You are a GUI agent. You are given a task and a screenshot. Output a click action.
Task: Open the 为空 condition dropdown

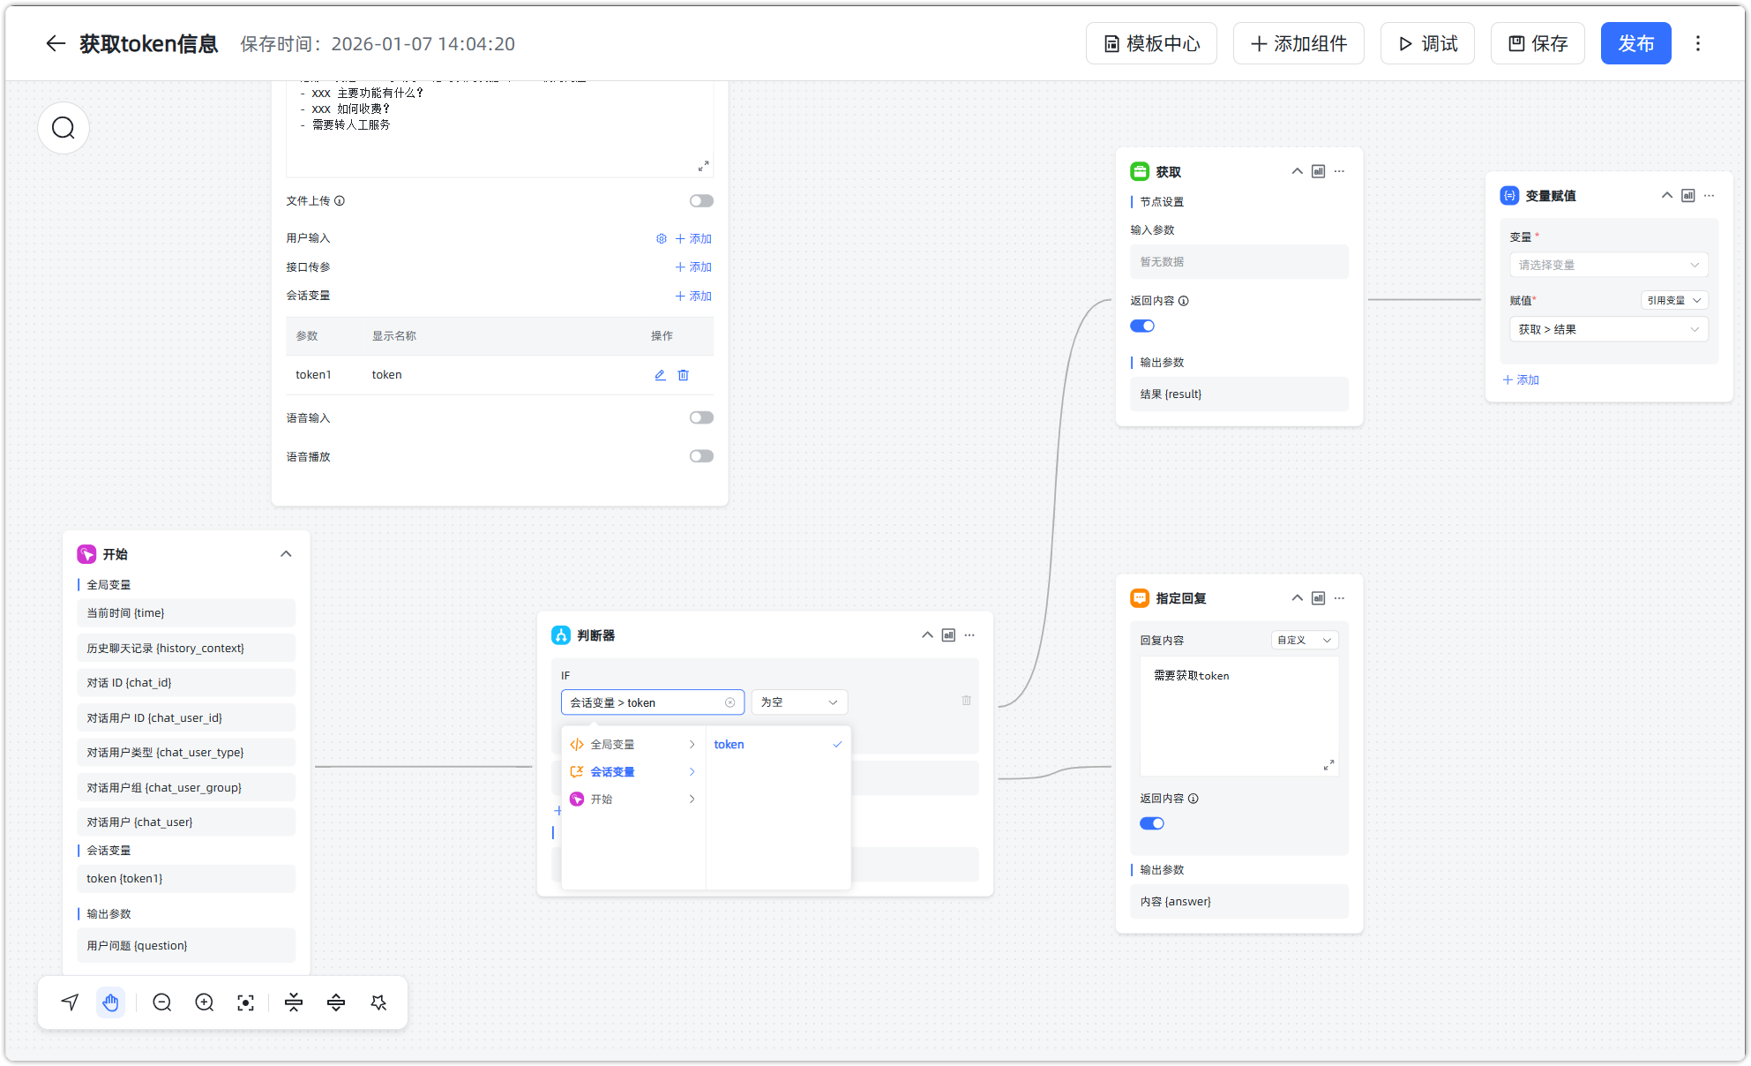[x=799, y=702]
